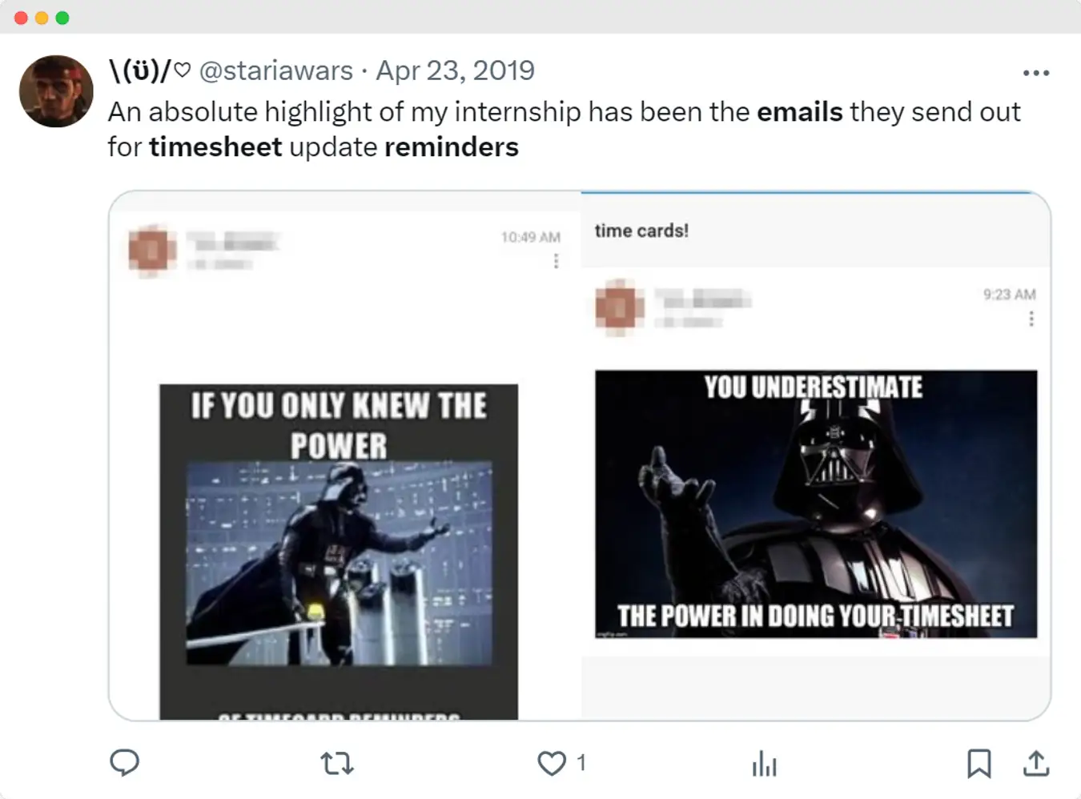1081x799 pixels.
Task: Bookmark this tweet
Action: 979,763
